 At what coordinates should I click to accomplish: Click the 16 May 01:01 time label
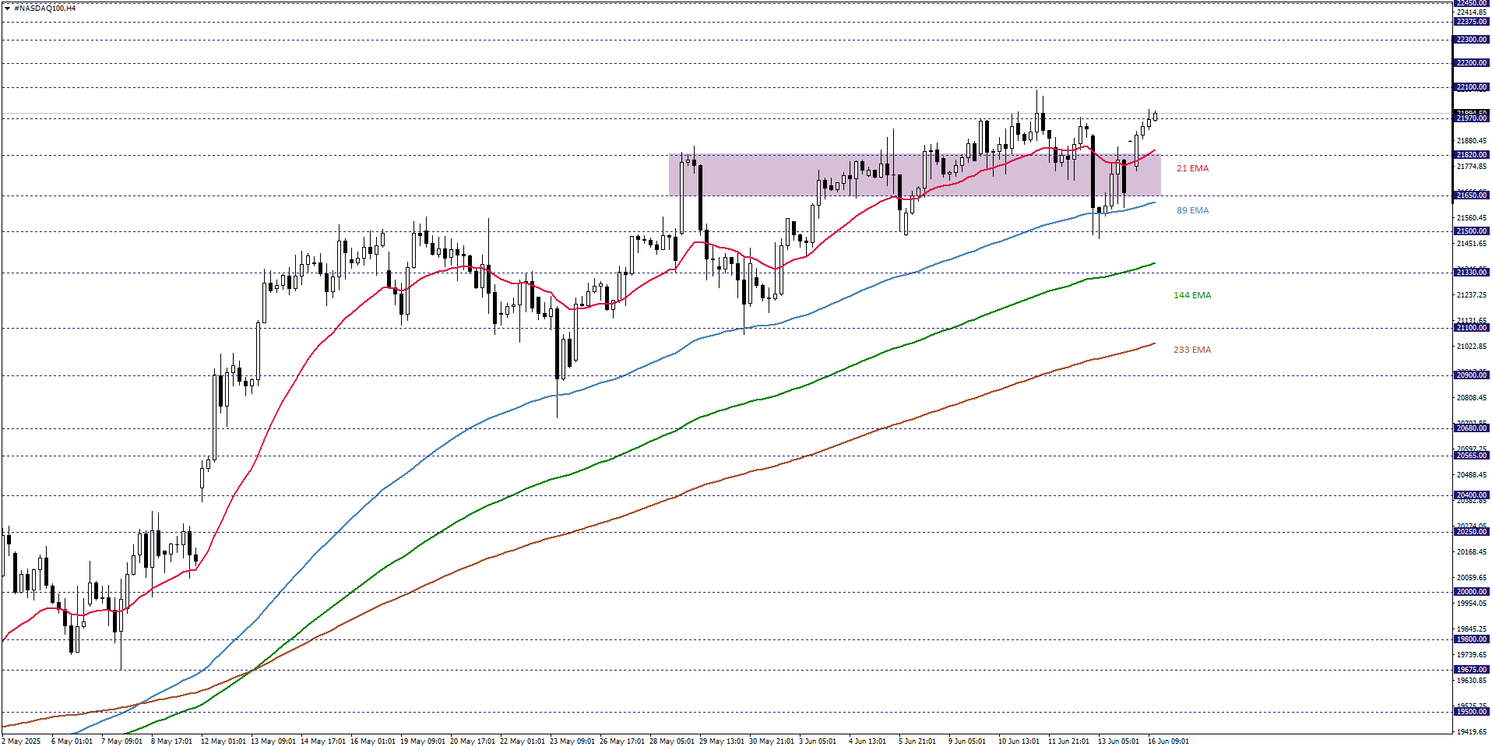click(x=373, y=741)
